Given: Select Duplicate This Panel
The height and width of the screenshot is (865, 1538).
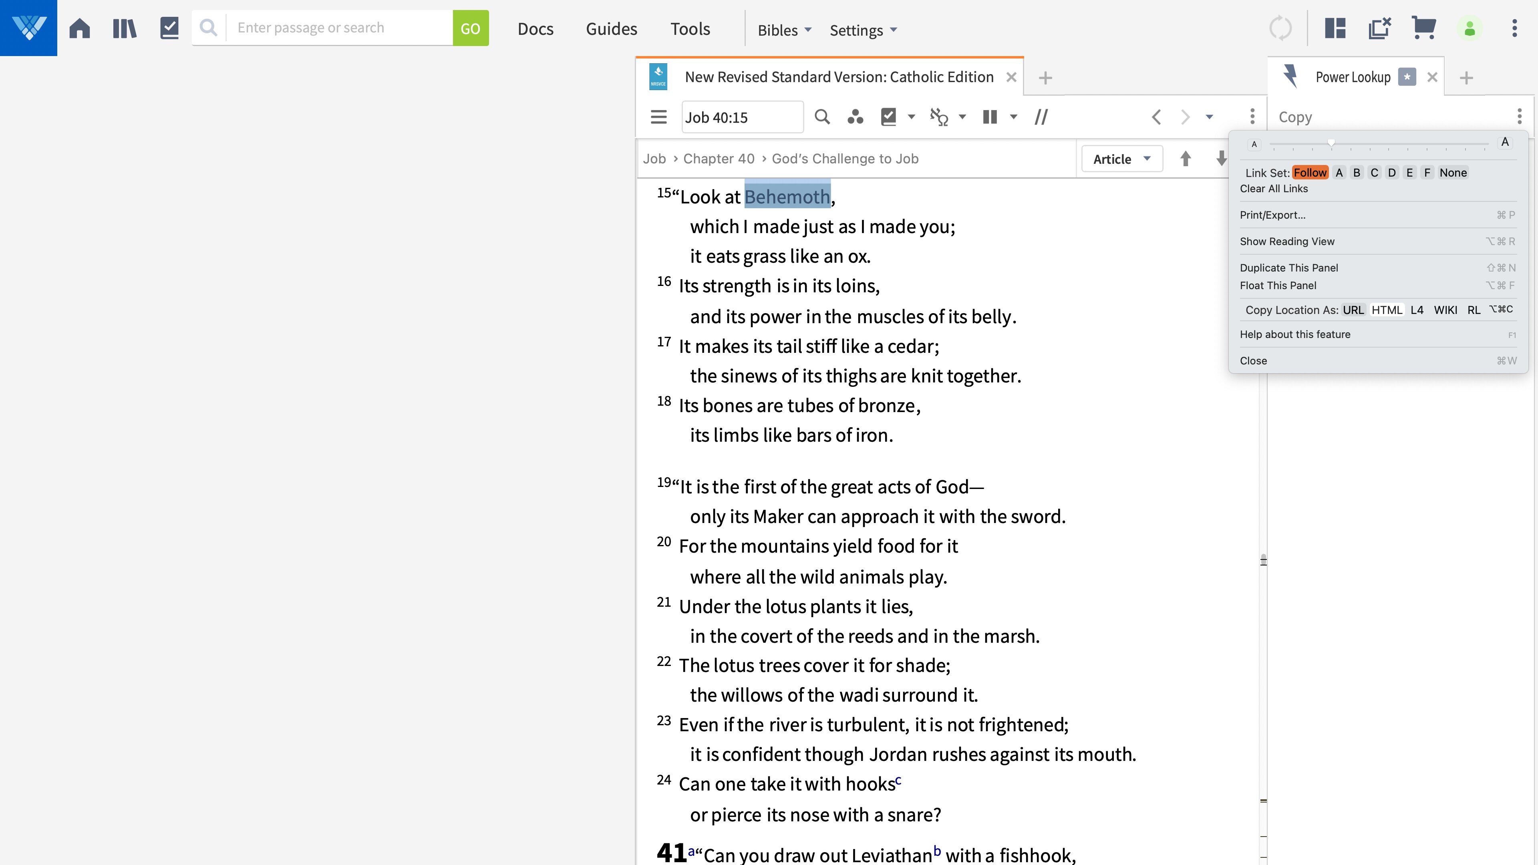Looking at the screenshot, I should pos(1378,268).
